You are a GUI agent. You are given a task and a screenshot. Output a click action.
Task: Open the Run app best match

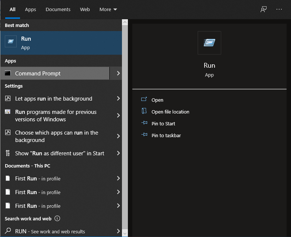61,43
